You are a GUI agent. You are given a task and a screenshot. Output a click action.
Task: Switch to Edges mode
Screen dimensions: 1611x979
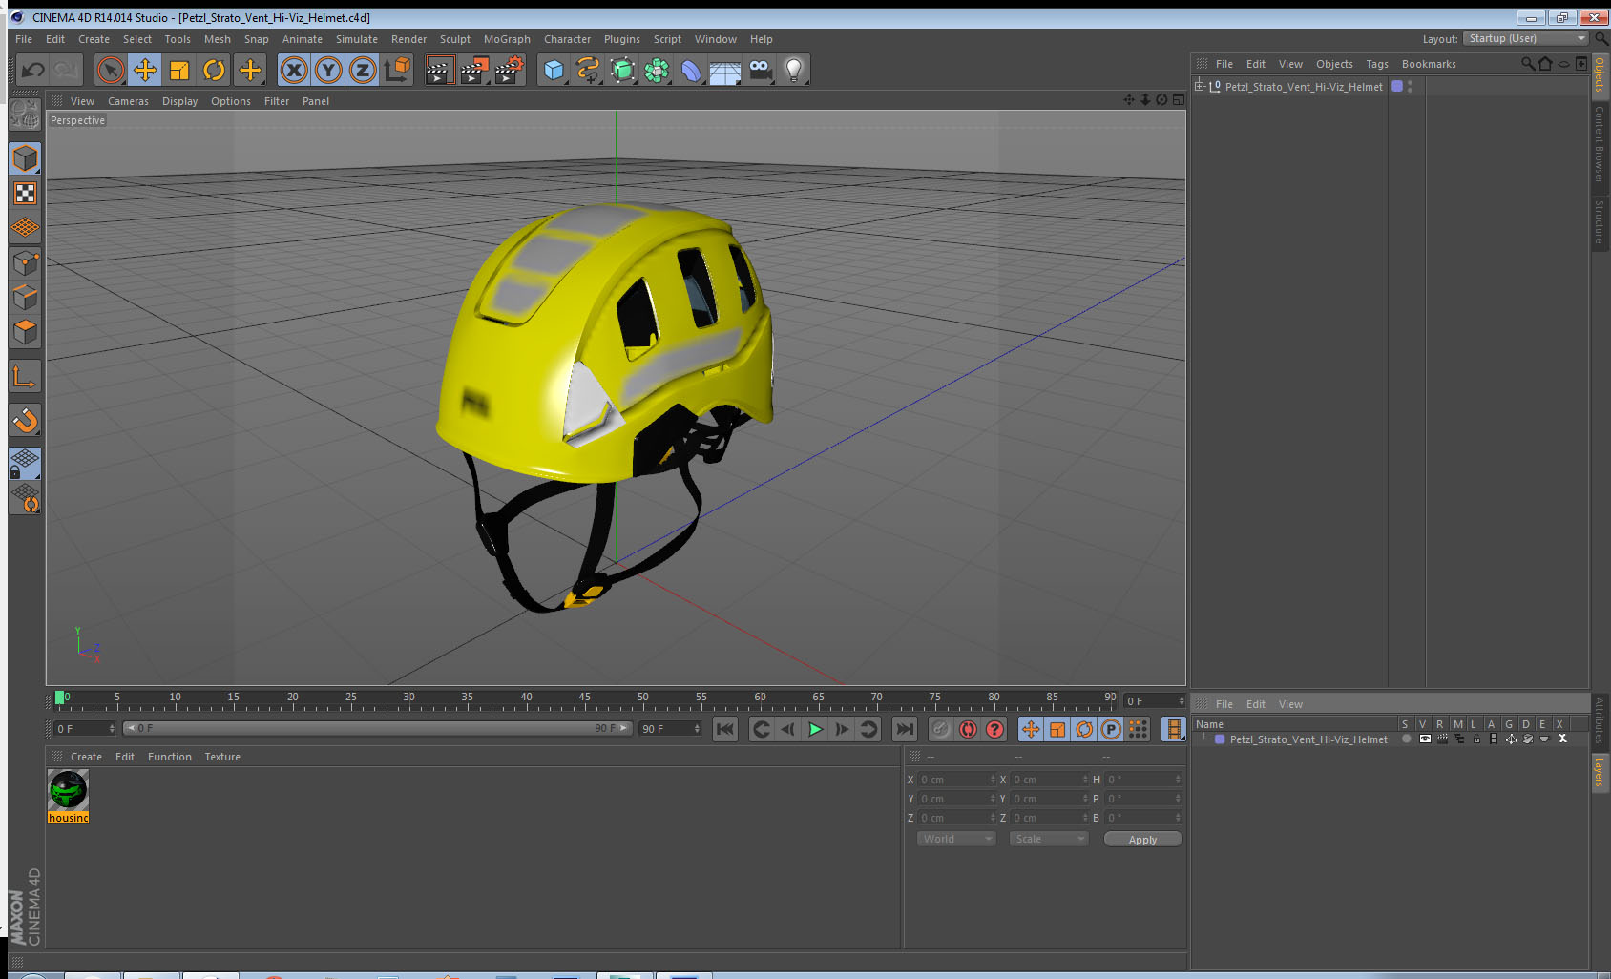pyautogui.click(x=25, y=298)
